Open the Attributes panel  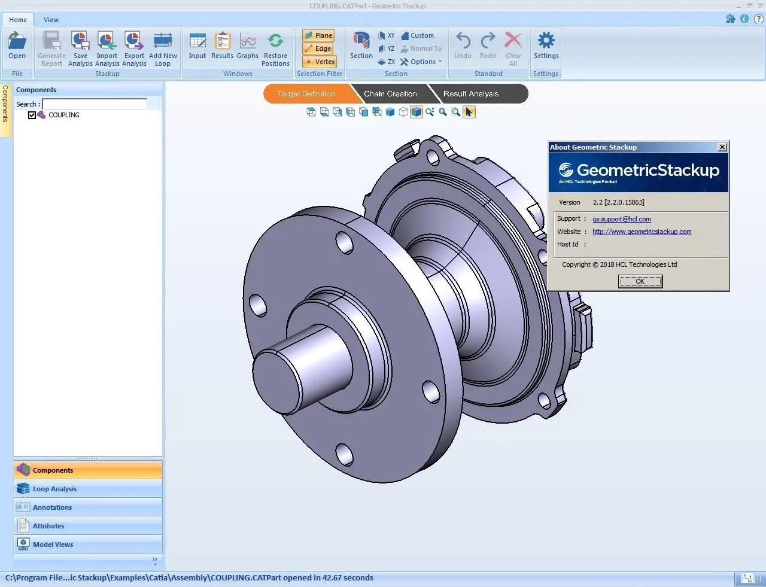coord(88,526)
